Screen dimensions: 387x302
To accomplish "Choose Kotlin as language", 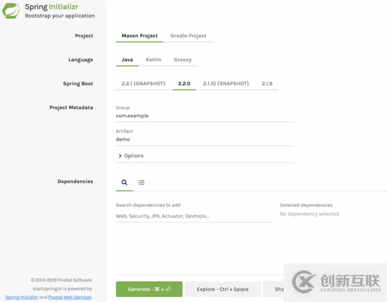I will pos(153,60).
